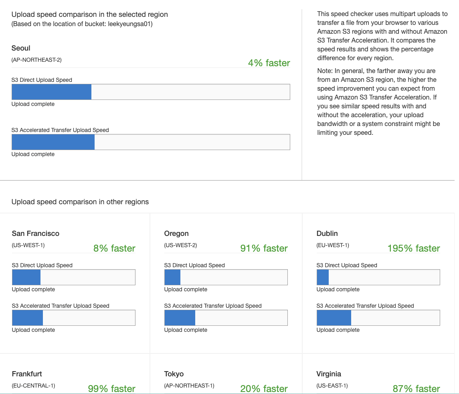
Task: Click Seoul S3 Direct Upload Speed progress bar
Action: click(151, 92)
